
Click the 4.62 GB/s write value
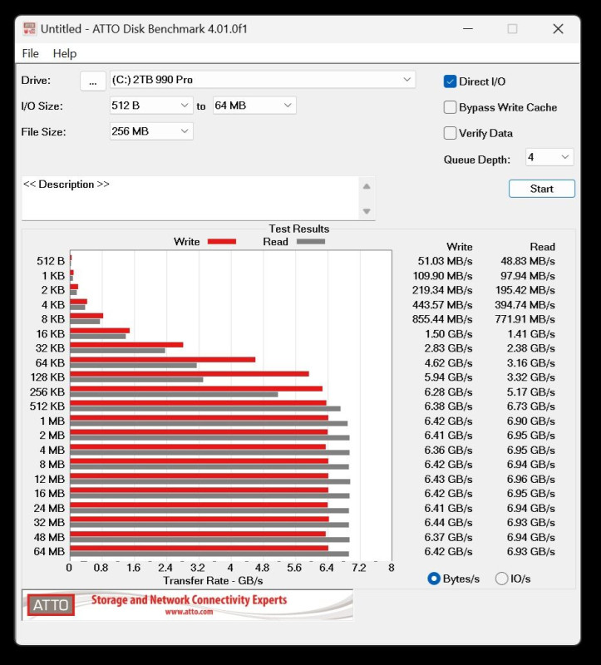pos(448,363)
